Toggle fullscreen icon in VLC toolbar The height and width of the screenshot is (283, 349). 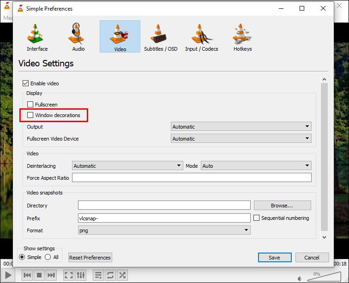(69, 275)
